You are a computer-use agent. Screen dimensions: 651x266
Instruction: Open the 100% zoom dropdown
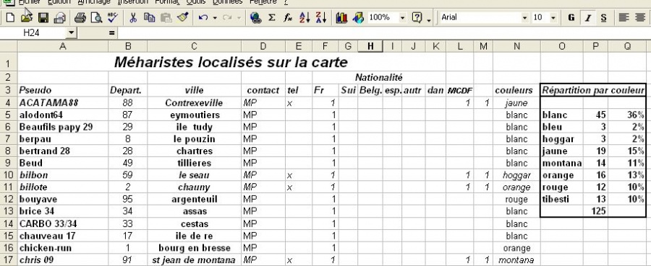[402, 18]
